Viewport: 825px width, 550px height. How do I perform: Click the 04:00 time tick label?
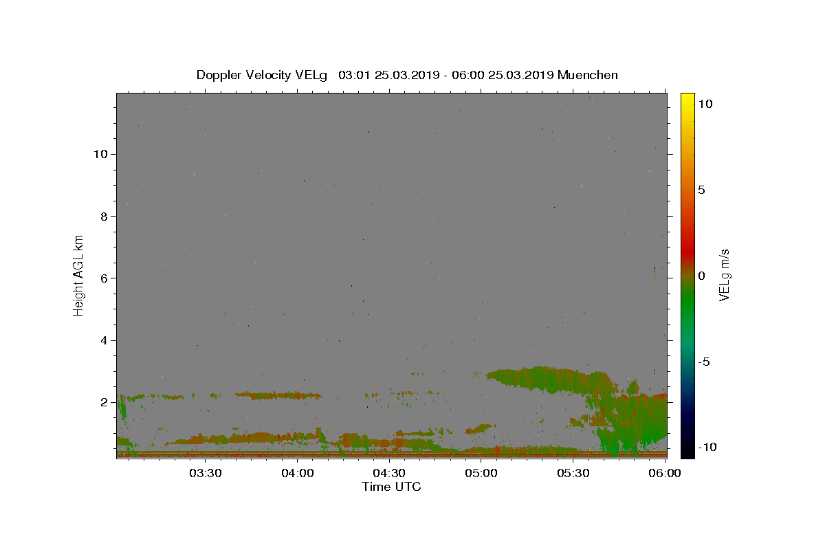tap(298, 473)
